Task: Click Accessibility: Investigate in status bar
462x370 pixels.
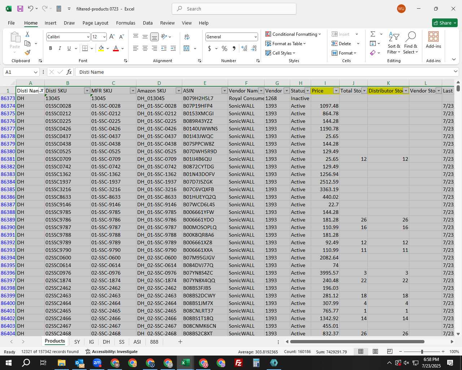Action: 112,352
